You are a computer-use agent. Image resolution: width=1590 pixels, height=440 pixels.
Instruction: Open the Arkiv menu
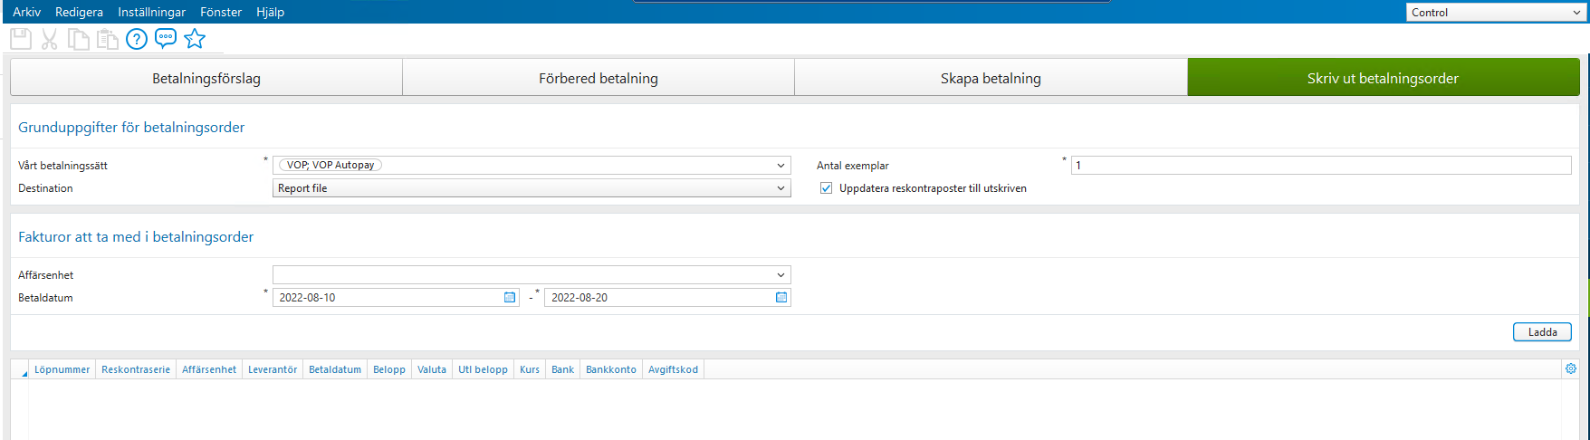pyautogui.click(x=26, y=12)
